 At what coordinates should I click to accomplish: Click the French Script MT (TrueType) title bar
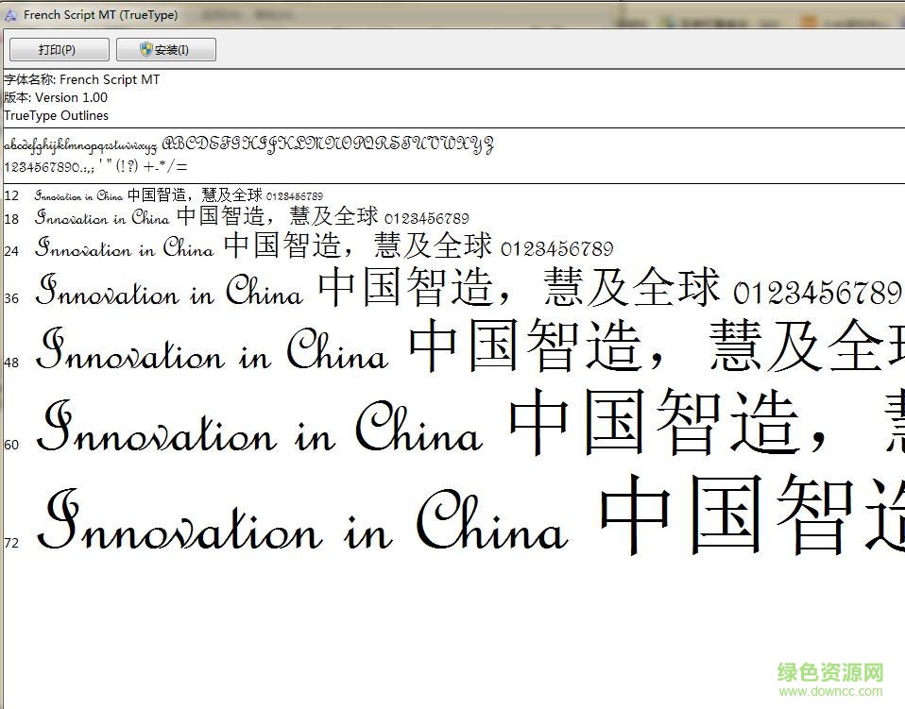pyautogui.click(x=100, y=15)
